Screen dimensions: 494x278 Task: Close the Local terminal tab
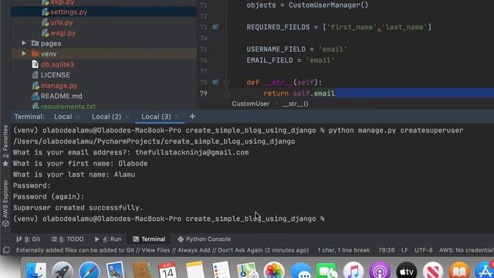(78, 117)
